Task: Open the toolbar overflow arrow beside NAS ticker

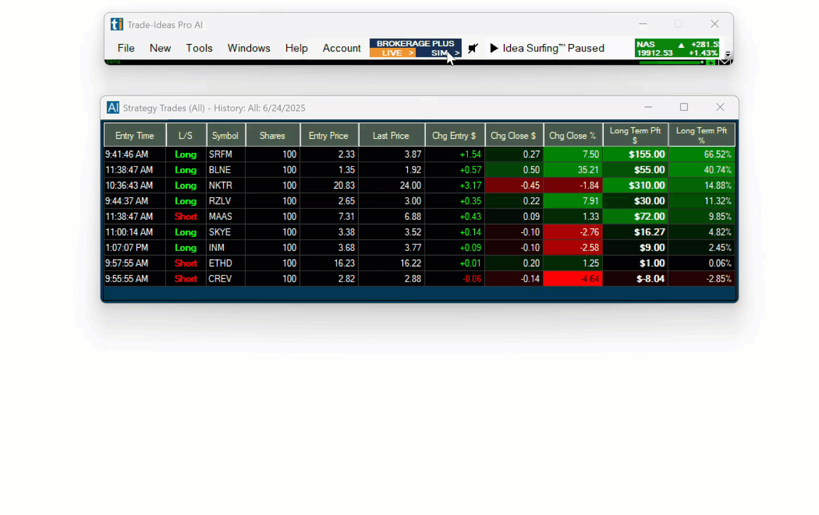Action: pos(728,54)
